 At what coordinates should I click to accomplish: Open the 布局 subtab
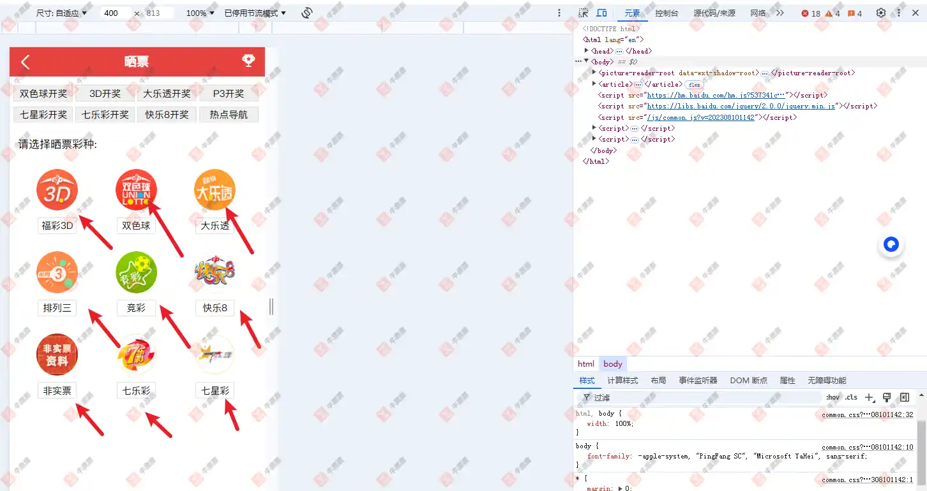(x=658, y=380)
